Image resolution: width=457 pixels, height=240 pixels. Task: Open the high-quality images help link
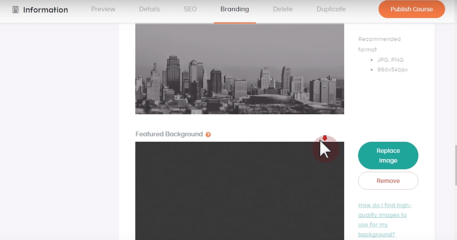click(384, 220)
